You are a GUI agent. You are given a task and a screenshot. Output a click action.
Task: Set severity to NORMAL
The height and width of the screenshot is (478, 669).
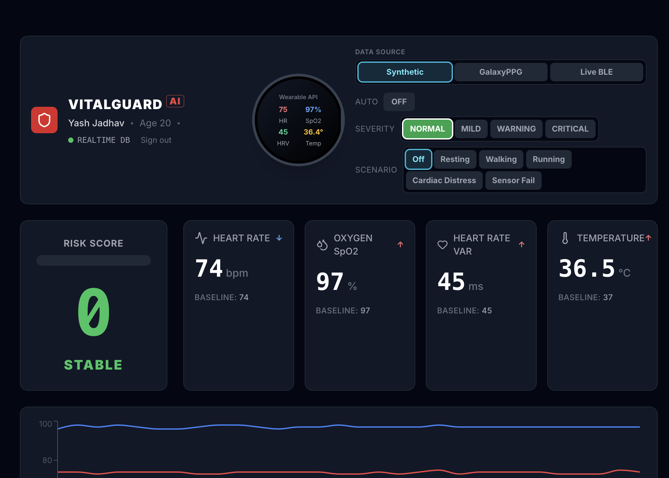coord(427,129)
